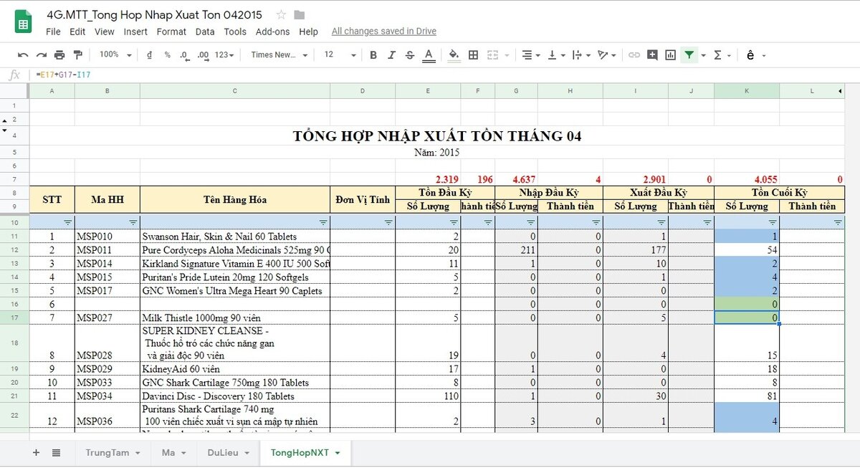Open the zoom 100% dropdown
This screenshot has height=468, width=860.
pos(115,55)
